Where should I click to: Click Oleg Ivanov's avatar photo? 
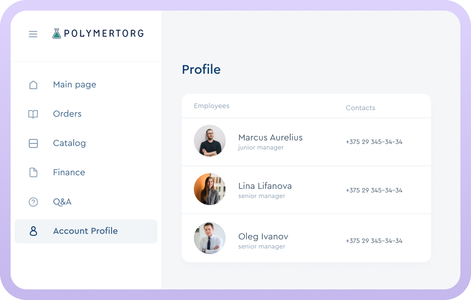(210, 238)
